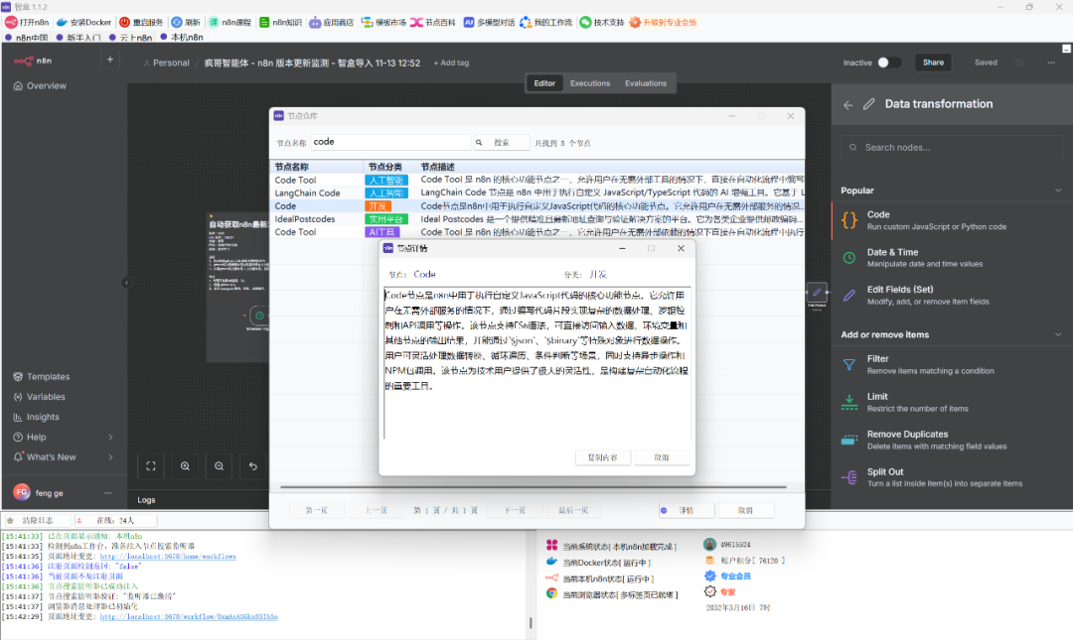
Task: Click 取消 in the node detail dialog
Action: (x=661, y=457)
